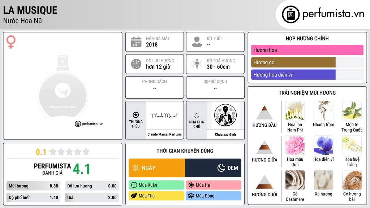Screen dimensions: 370x208
Task: Select the Xạ hương note image
Action: pyautogui.click(x=323, y=180)
